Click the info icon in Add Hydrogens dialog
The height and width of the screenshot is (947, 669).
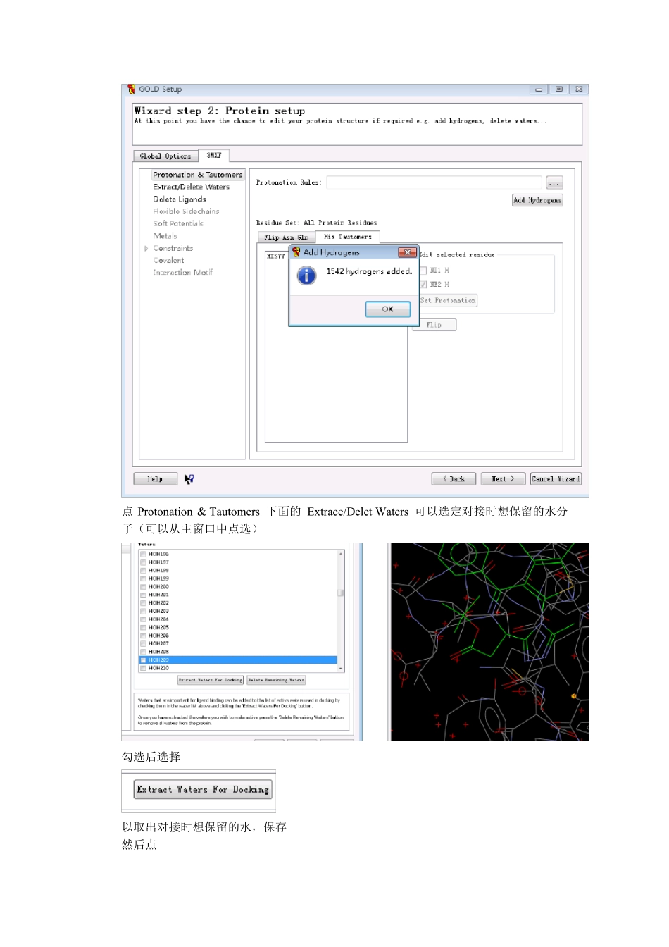coord(306,276)
